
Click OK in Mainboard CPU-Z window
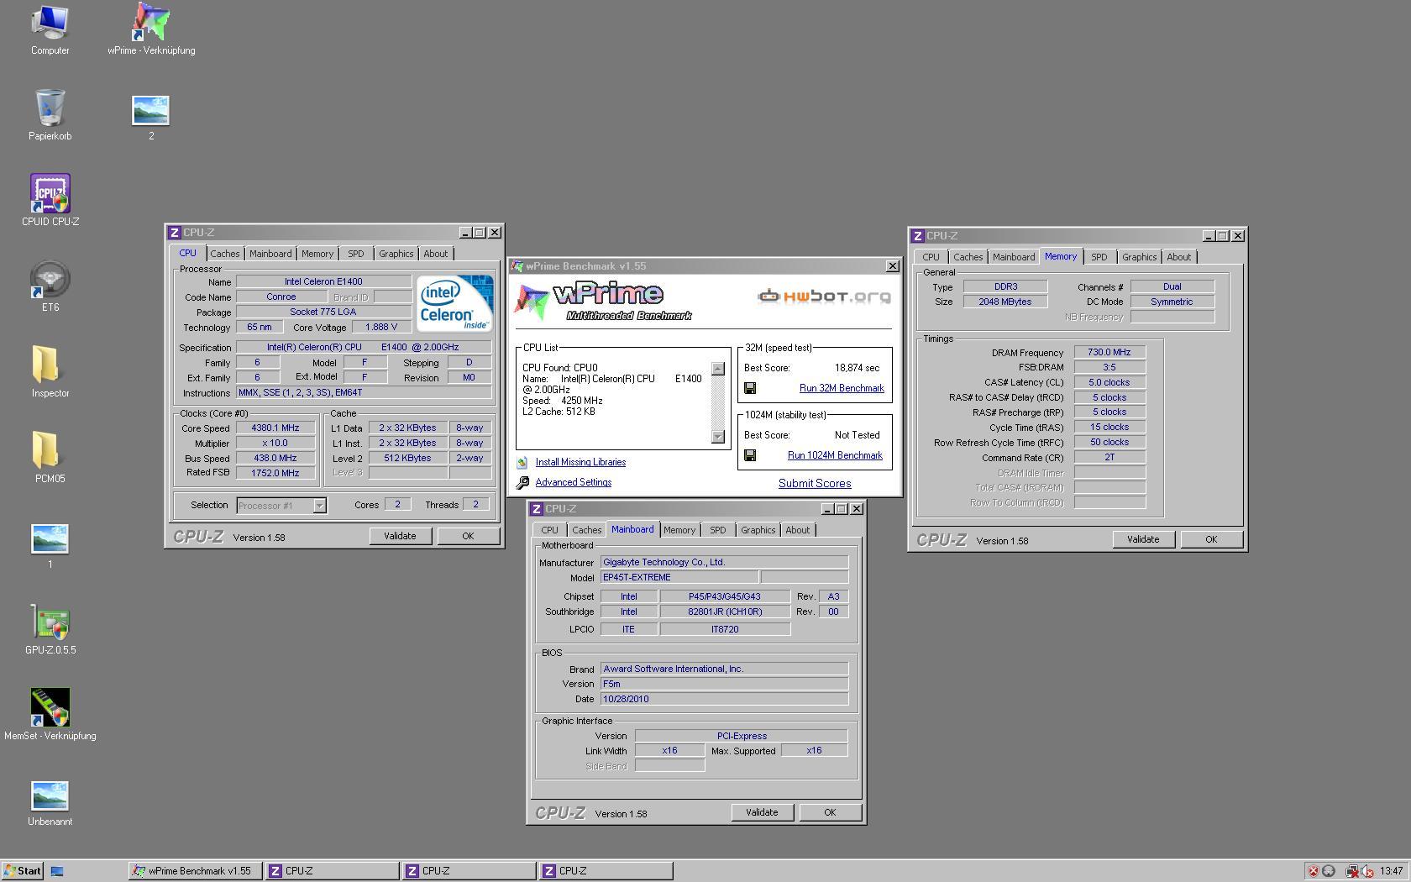coord(830,812)
